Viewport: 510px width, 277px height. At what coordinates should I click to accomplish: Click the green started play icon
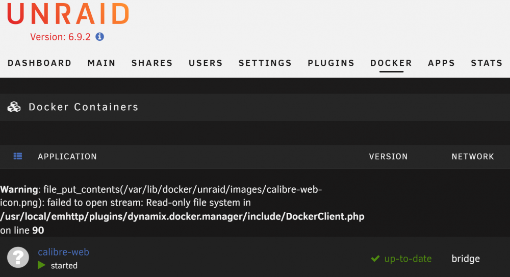41,265
